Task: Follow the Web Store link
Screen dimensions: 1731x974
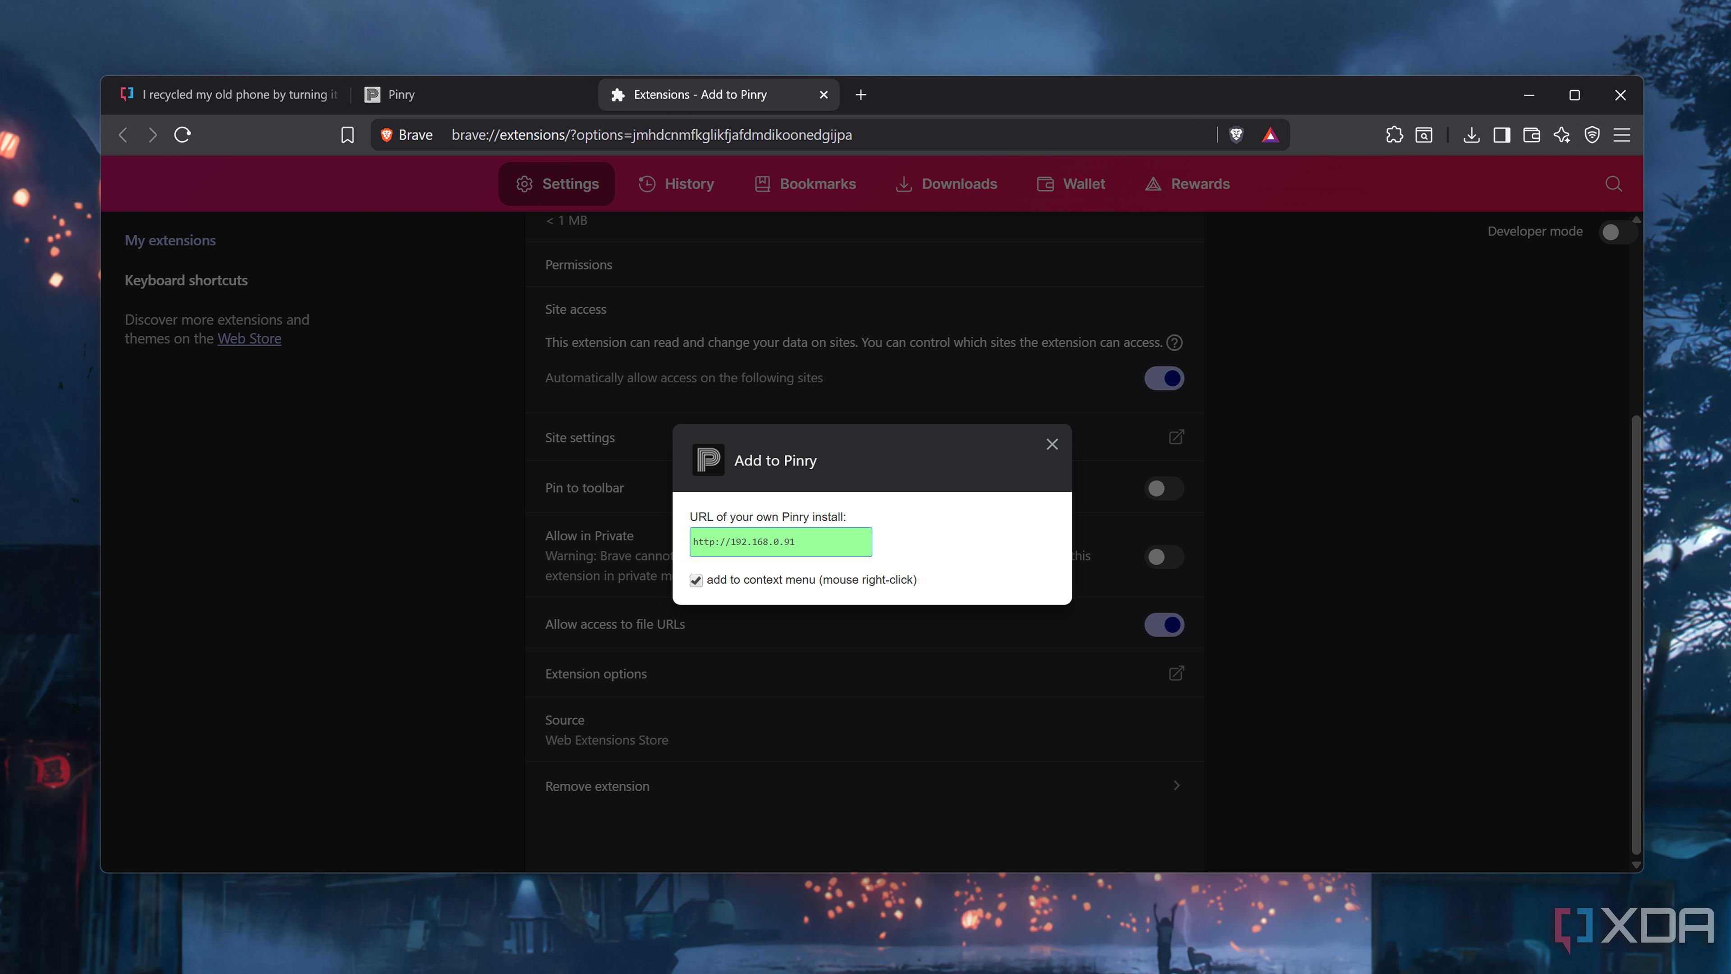Action: pyautogui.click(x=249, y=338)
